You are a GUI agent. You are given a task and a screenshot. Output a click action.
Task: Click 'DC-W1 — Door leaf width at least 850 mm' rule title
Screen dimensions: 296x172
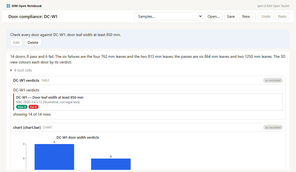click(x=50, y=98)
